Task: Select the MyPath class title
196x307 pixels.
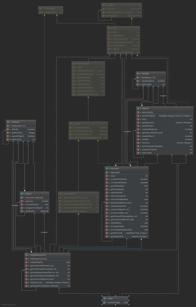Action: coord(145,109)
